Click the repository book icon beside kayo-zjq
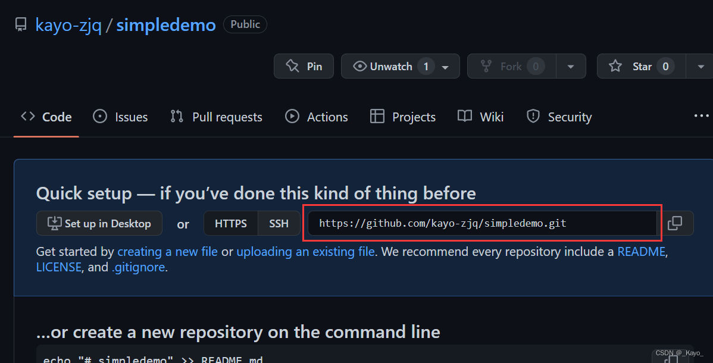 (x=21, y=24)
